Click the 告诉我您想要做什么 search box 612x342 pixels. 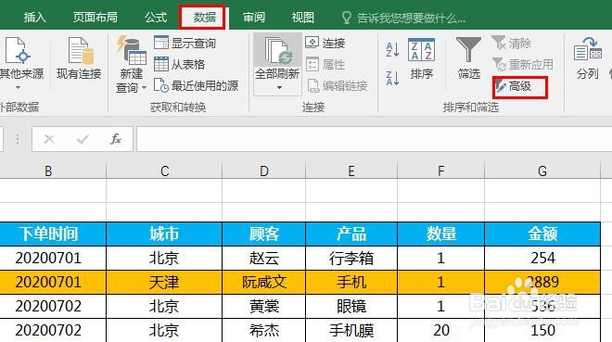click(x=403, y=18)
